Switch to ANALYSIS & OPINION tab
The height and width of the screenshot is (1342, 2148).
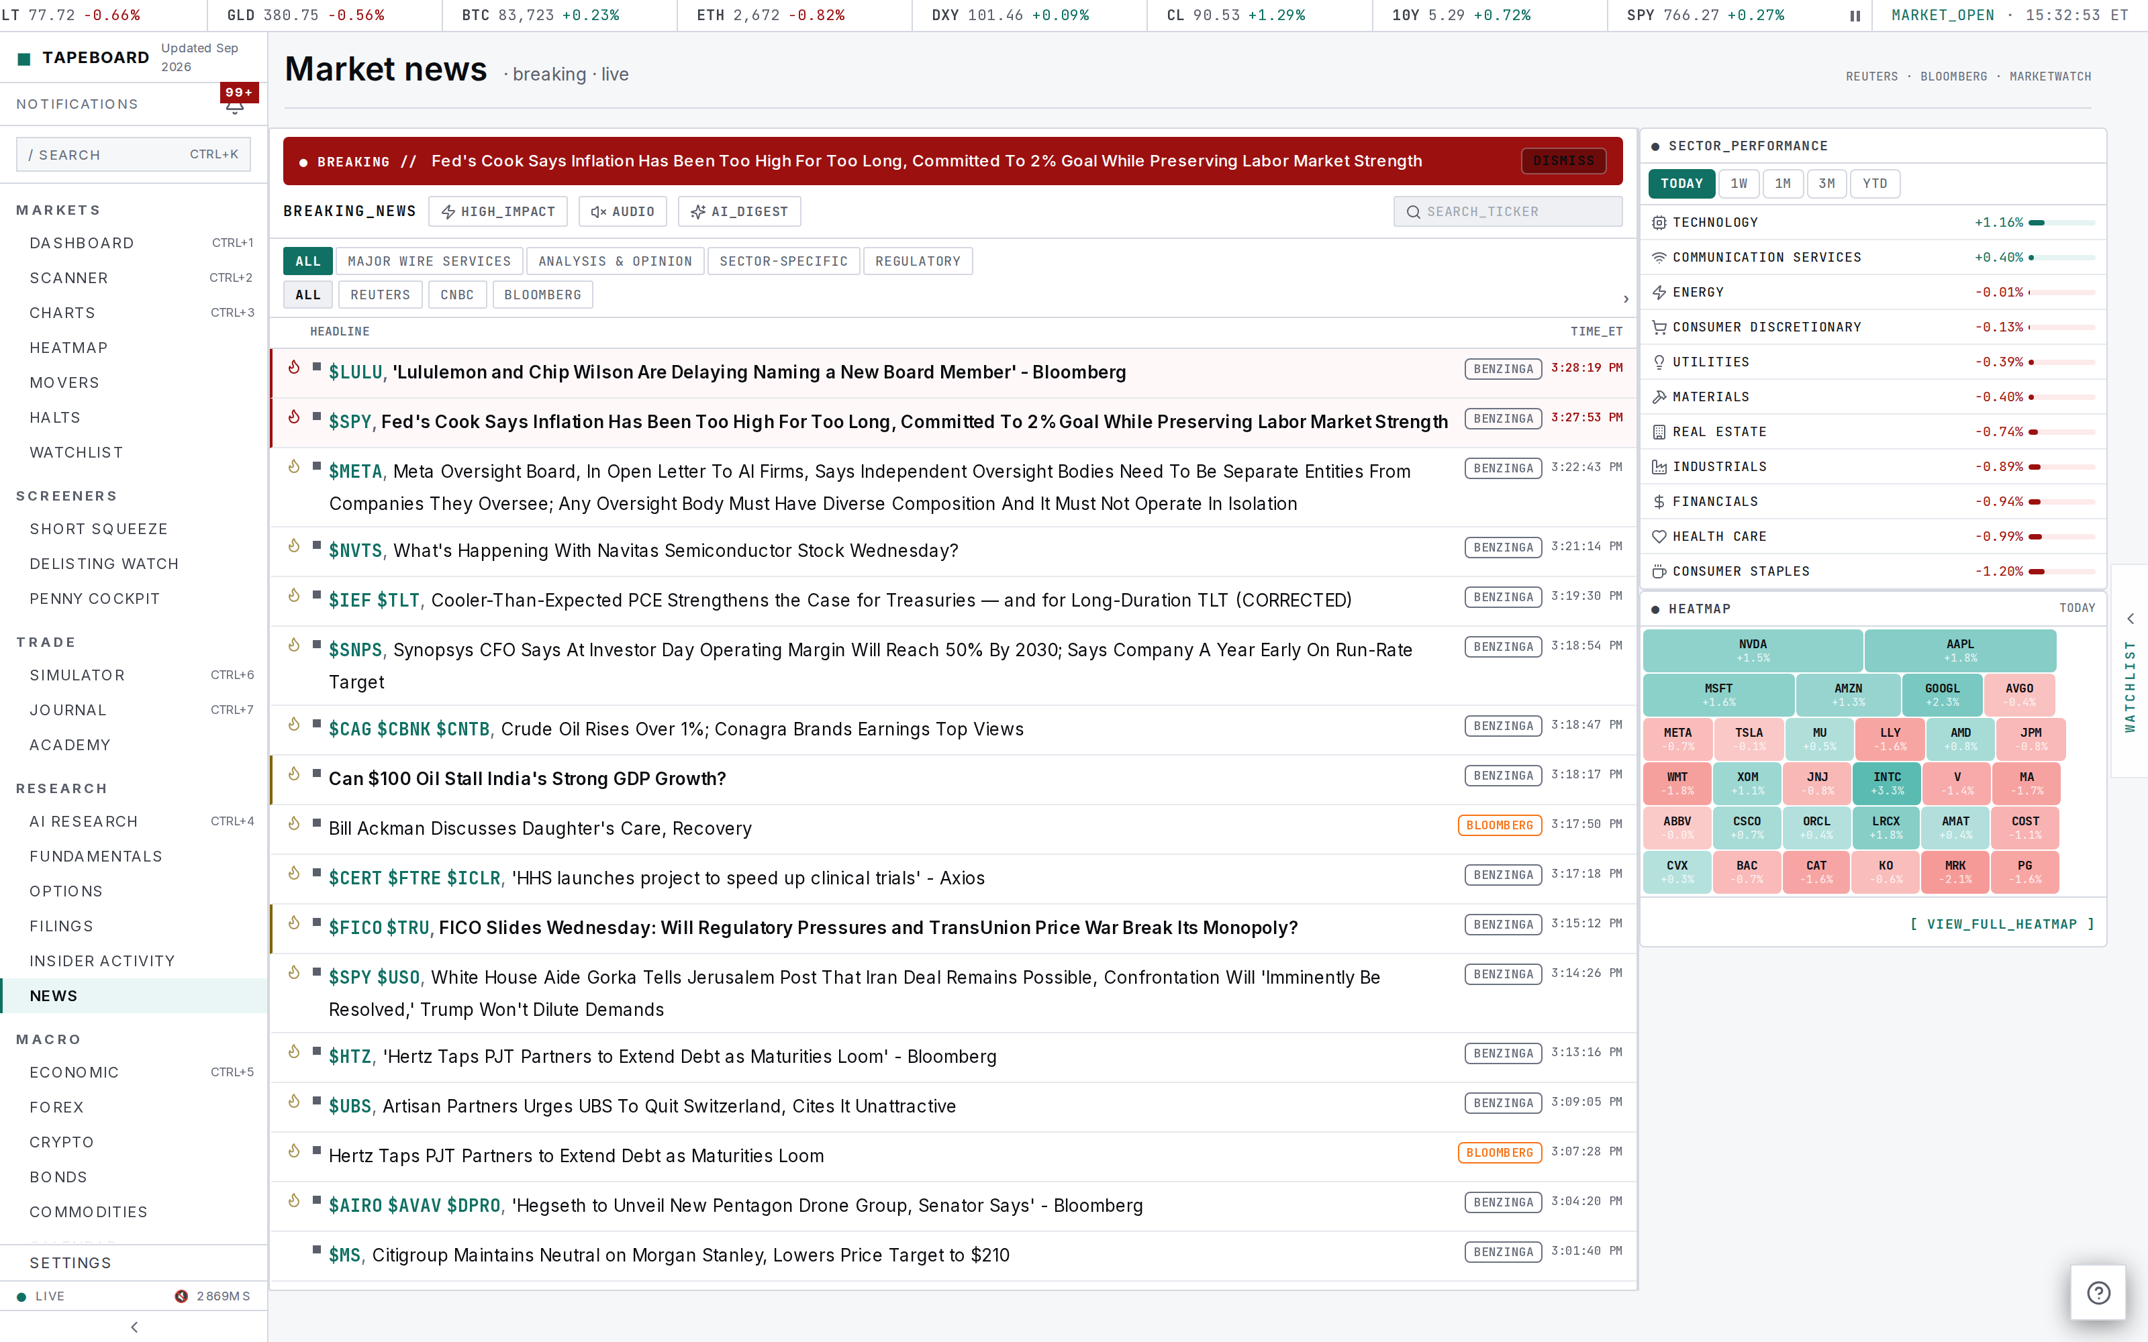pos(615,261)
